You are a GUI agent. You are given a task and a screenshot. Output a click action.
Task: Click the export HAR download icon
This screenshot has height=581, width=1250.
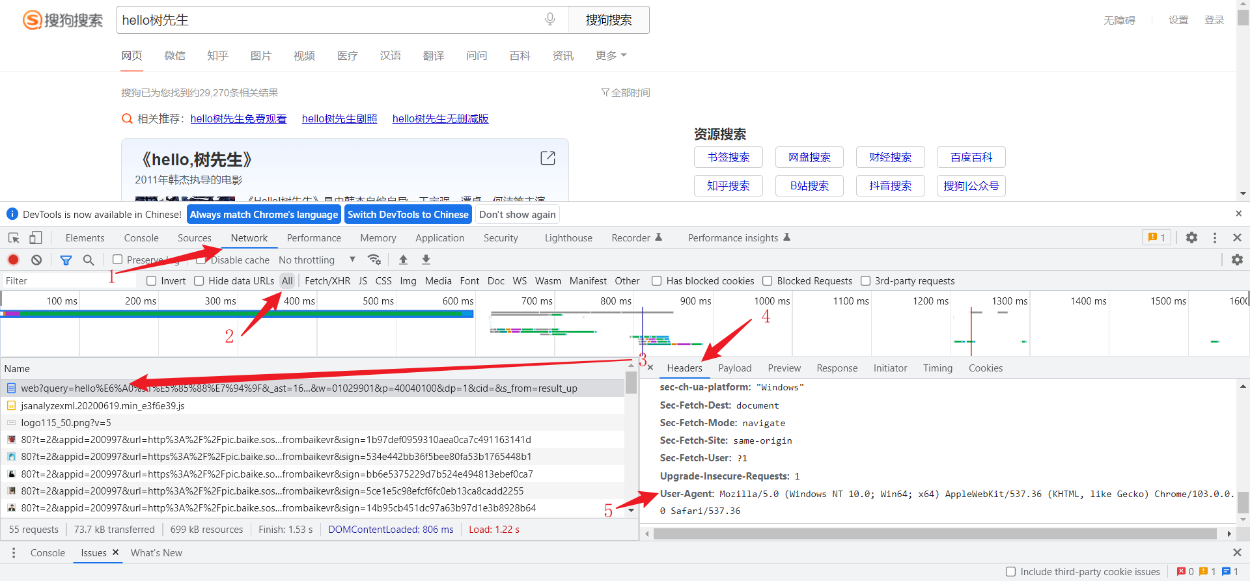pos(426,260)
